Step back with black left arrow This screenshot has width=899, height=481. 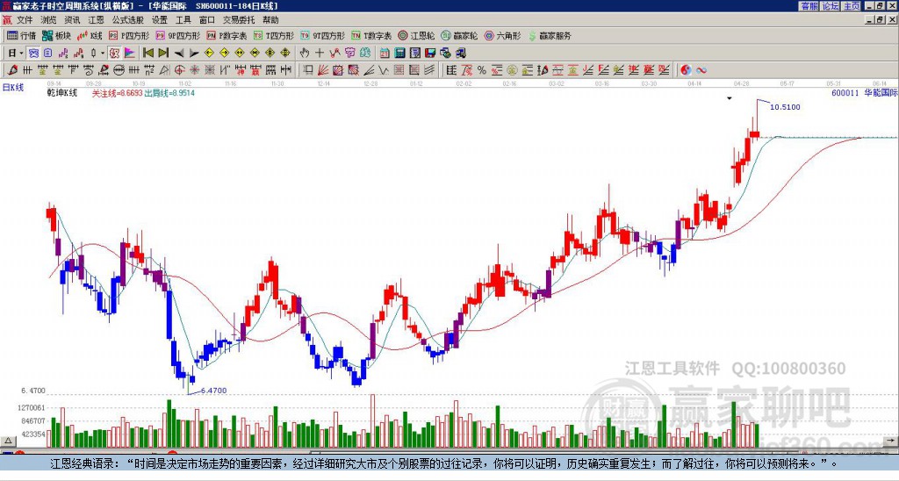tap(179, 54)
